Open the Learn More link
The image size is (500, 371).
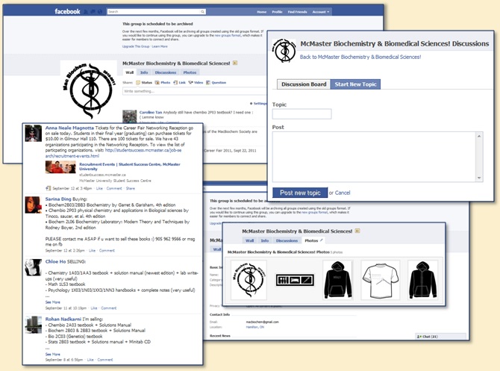160,46
